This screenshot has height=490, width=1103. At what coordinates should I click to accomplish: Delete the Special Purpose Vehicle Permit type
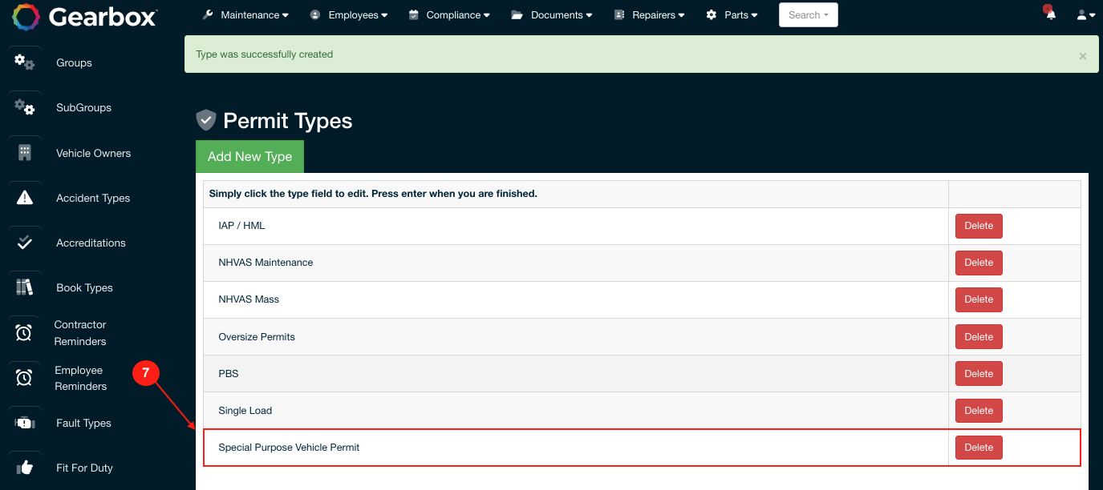coord(978,448)
